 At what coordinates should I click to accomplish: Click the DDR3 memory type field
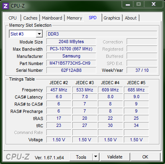[x=101, y=34]
